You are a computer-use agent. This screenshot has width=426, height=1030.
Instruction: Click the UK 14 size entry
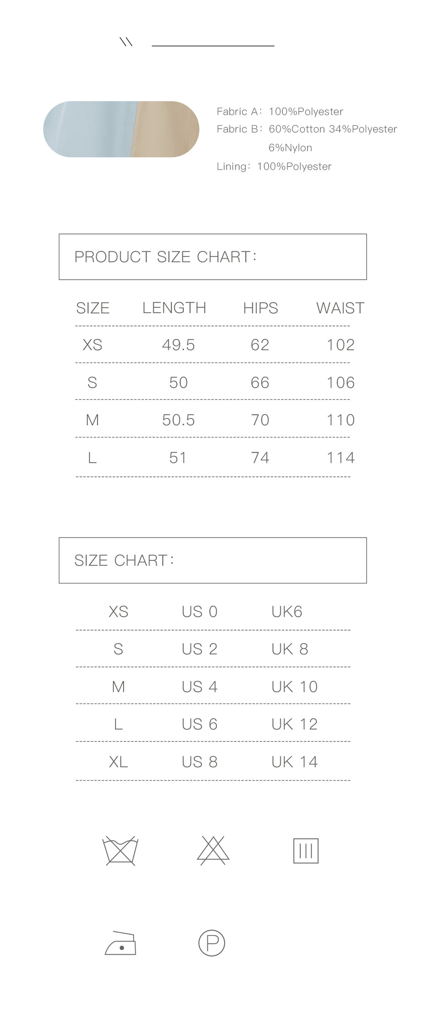[x=295, y=762]
